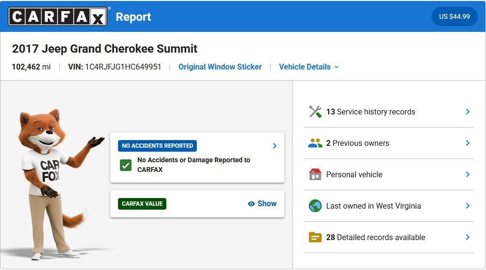Click the green no-accidents checkmark box
Image resolution: width=486 pixels, height=270 pixels.
pos(126,165)
